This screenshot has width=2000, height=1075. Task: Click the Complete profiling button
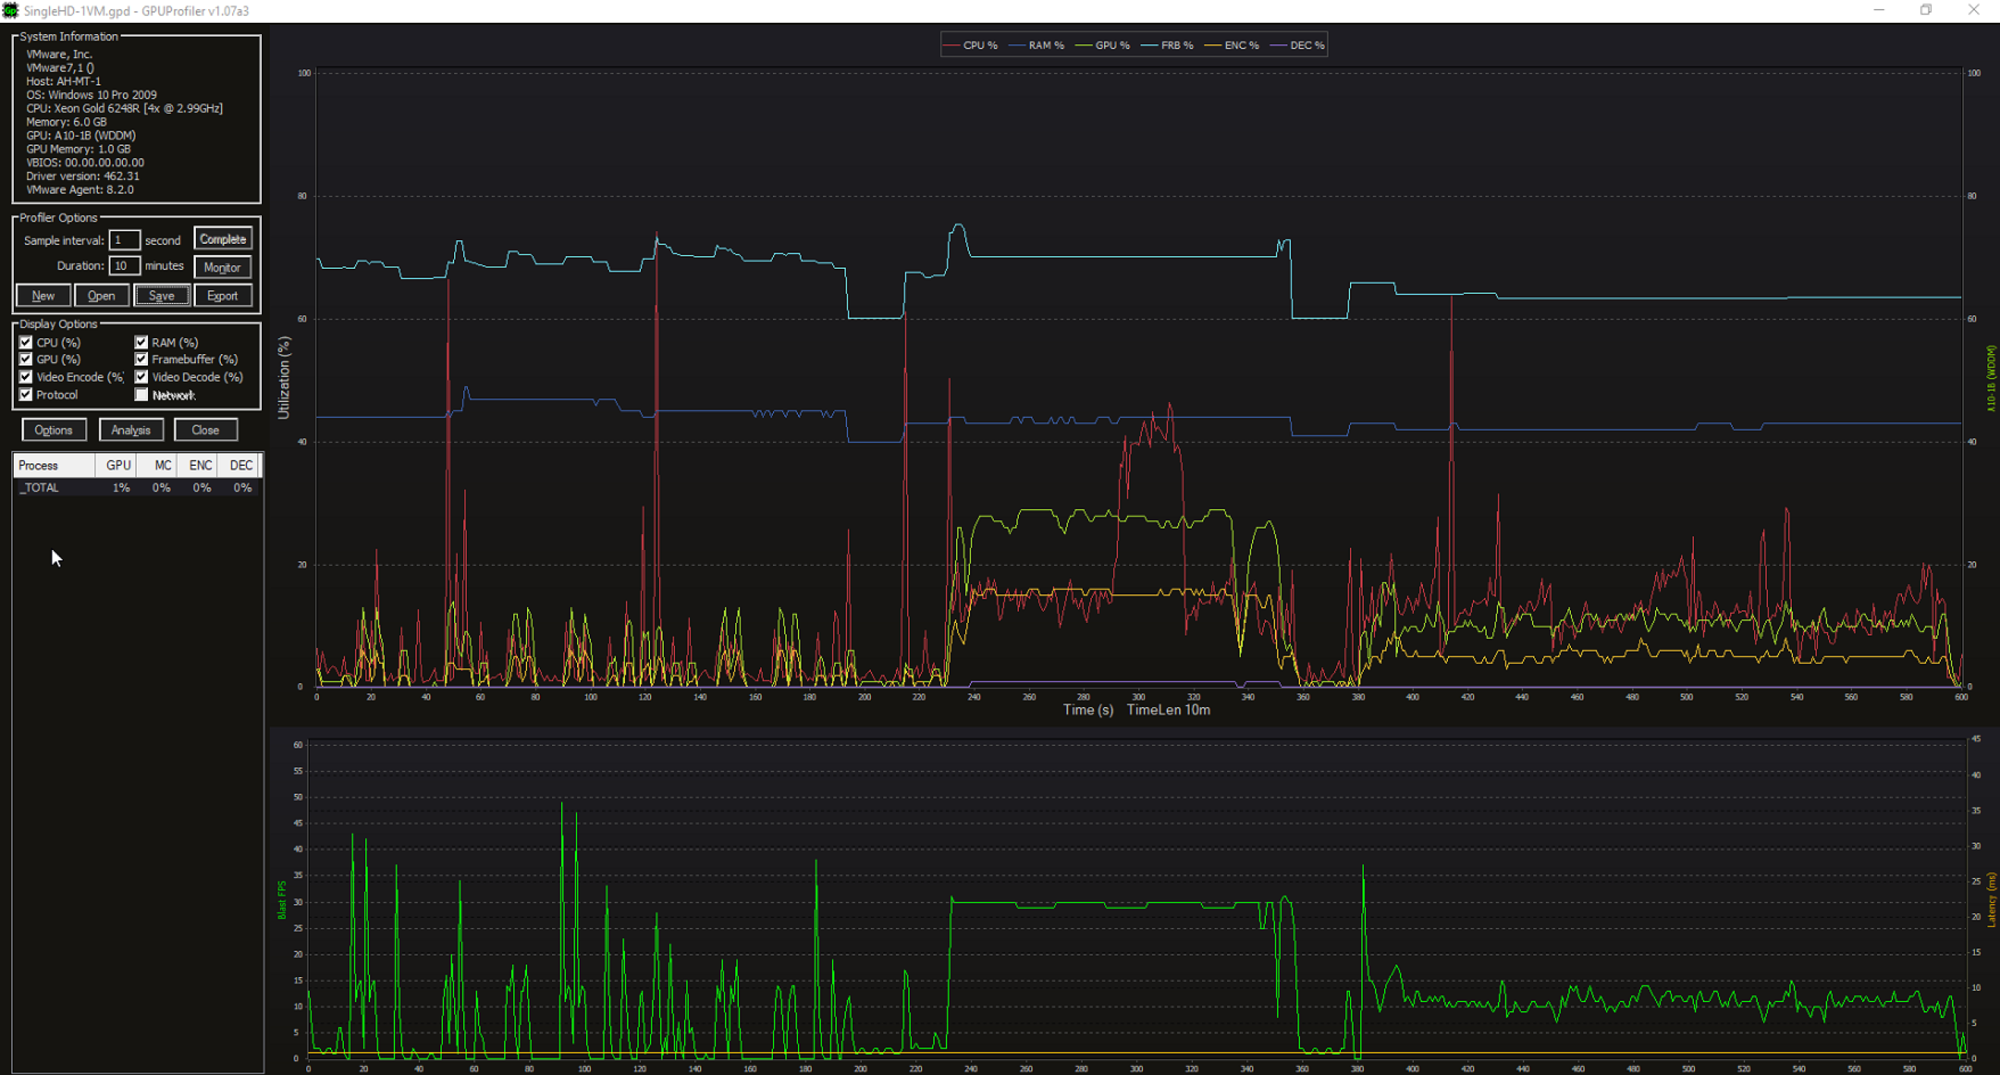223,238
